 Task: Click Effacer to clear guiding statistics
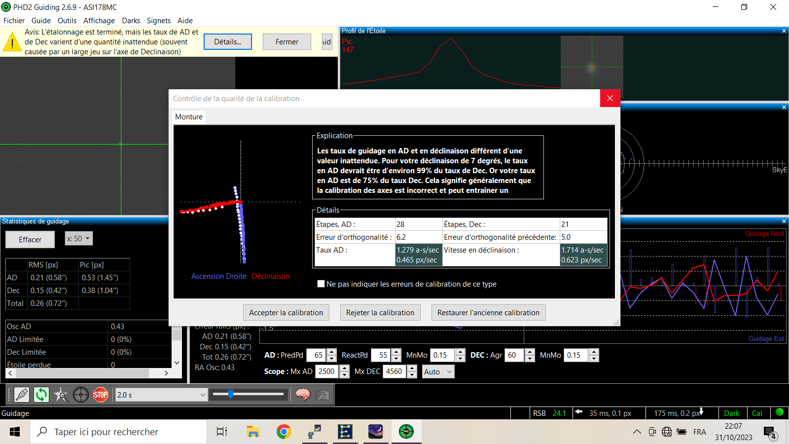click(30, 240)
